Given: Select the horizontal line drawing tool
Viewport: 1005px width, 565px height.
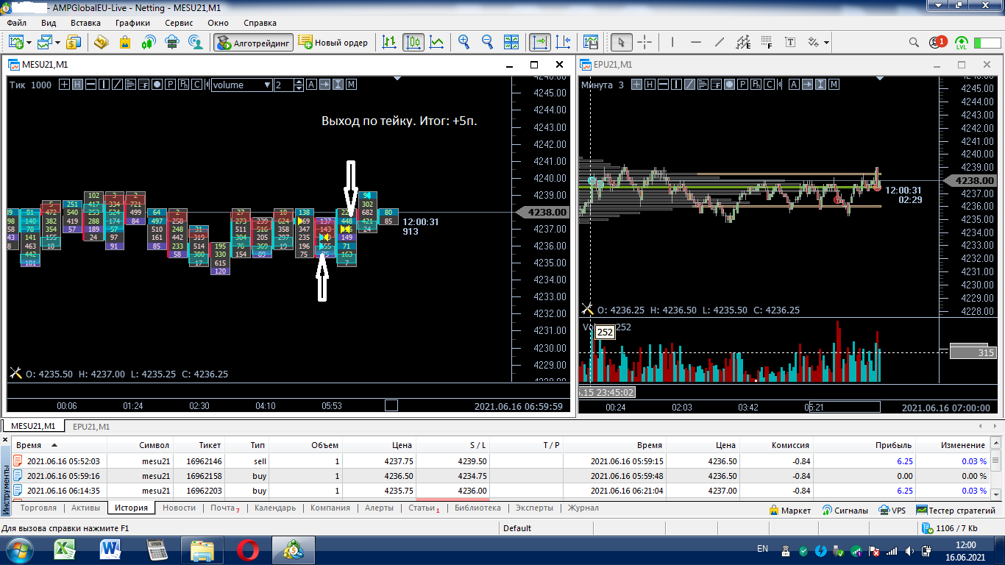Looking at the screenshot, I should 696,42.
